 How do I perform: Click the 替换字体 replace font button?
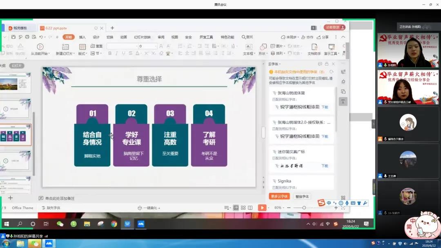(302, 196)
